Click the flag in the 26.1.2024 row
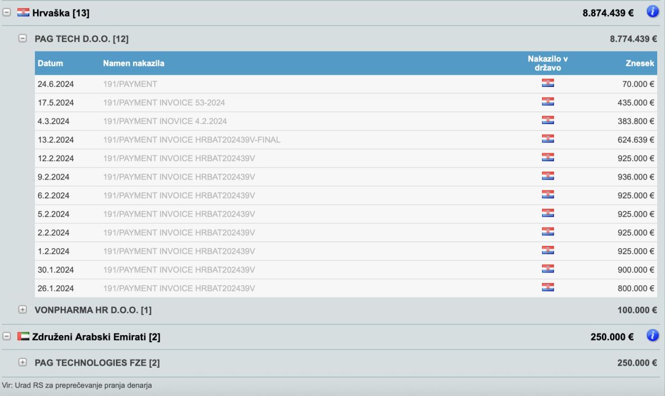Image resolution: width=665 pixels, height=396 pixels. click(x=548, y=287)
